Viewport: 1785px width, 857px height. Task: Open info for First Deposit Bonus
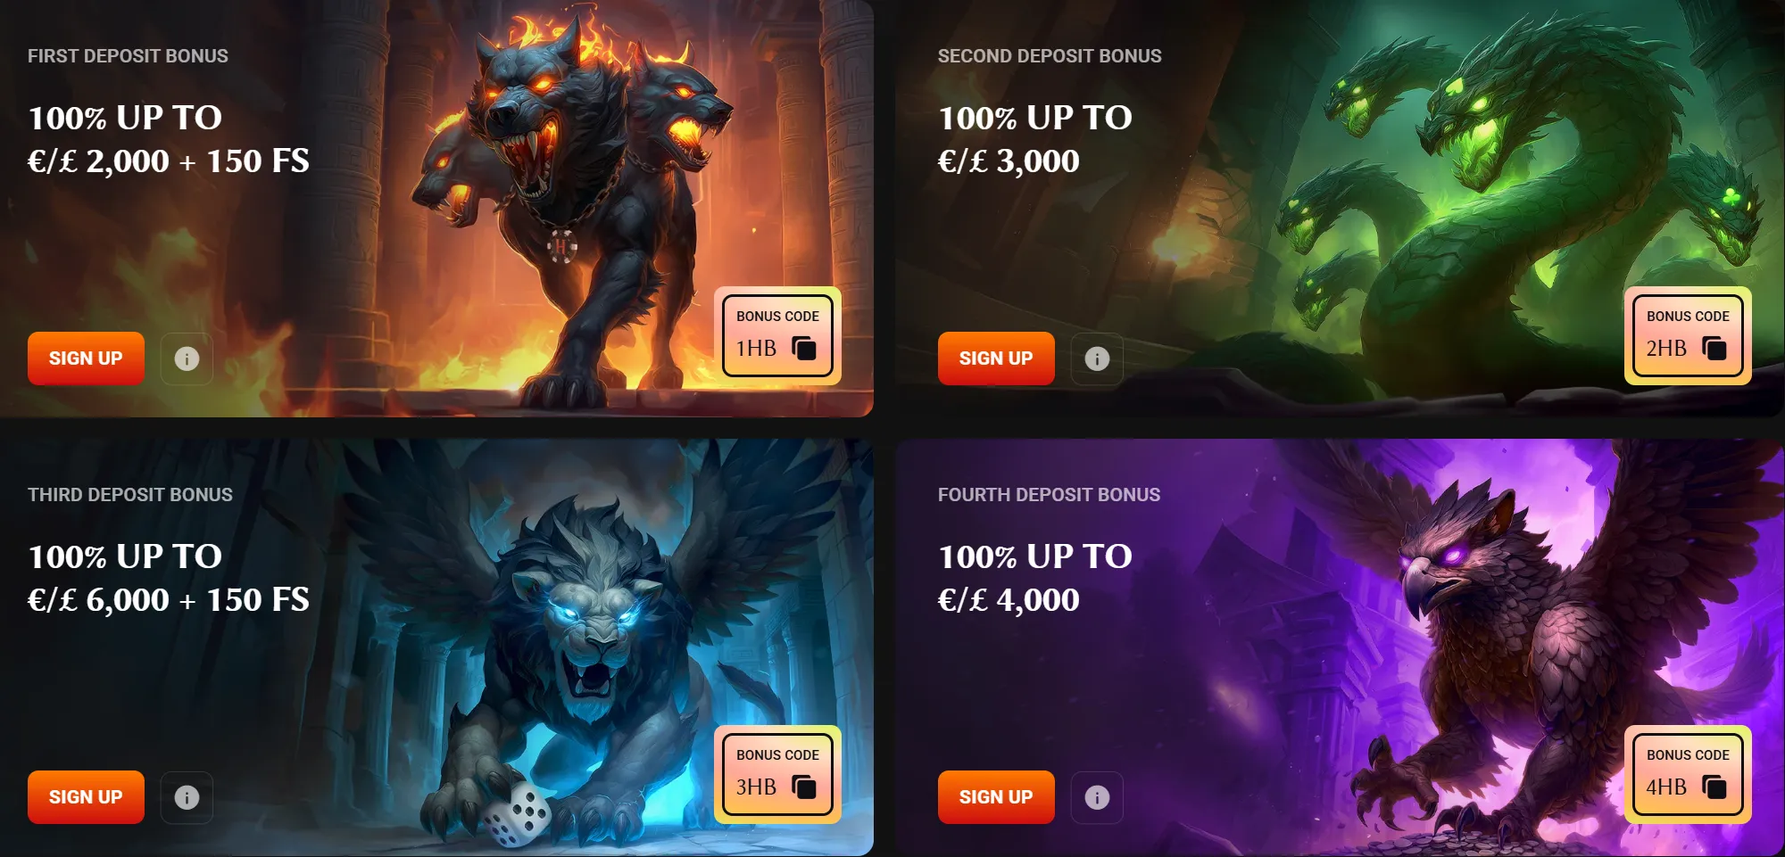(187, 358)
